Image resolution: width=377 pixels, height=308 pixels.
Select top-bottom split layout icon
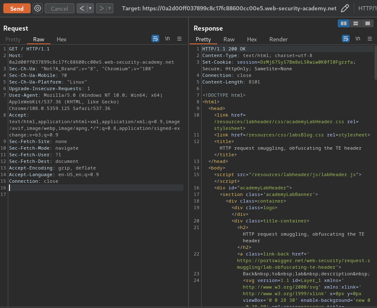point(355,23)
